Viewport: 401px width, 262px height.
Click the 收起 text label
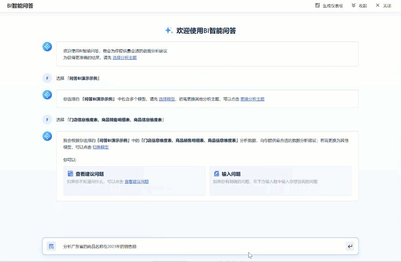363,6
